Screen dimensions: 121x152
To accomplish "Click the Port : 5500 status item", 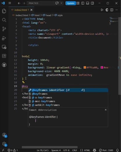I will click(x=106, y=150).
